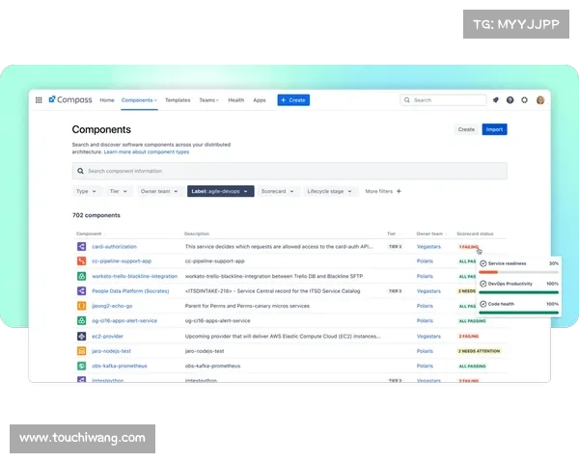
Task: Click the More filters button
Action: (383, 191)
